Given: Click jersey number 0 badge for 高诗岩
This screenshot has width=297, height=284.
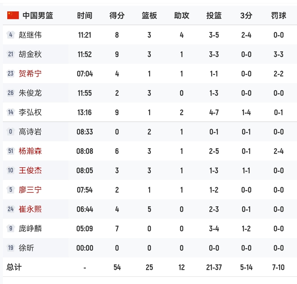Looking at the screenshot, I should point(11,131).
